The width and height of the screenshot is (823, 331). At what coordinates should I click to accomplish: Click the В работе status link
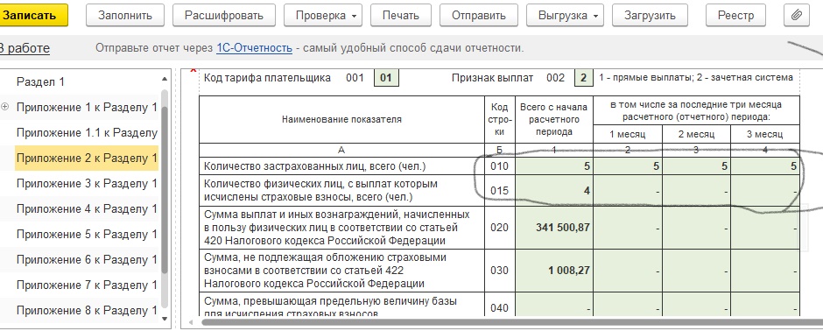(x=25, y=48)
